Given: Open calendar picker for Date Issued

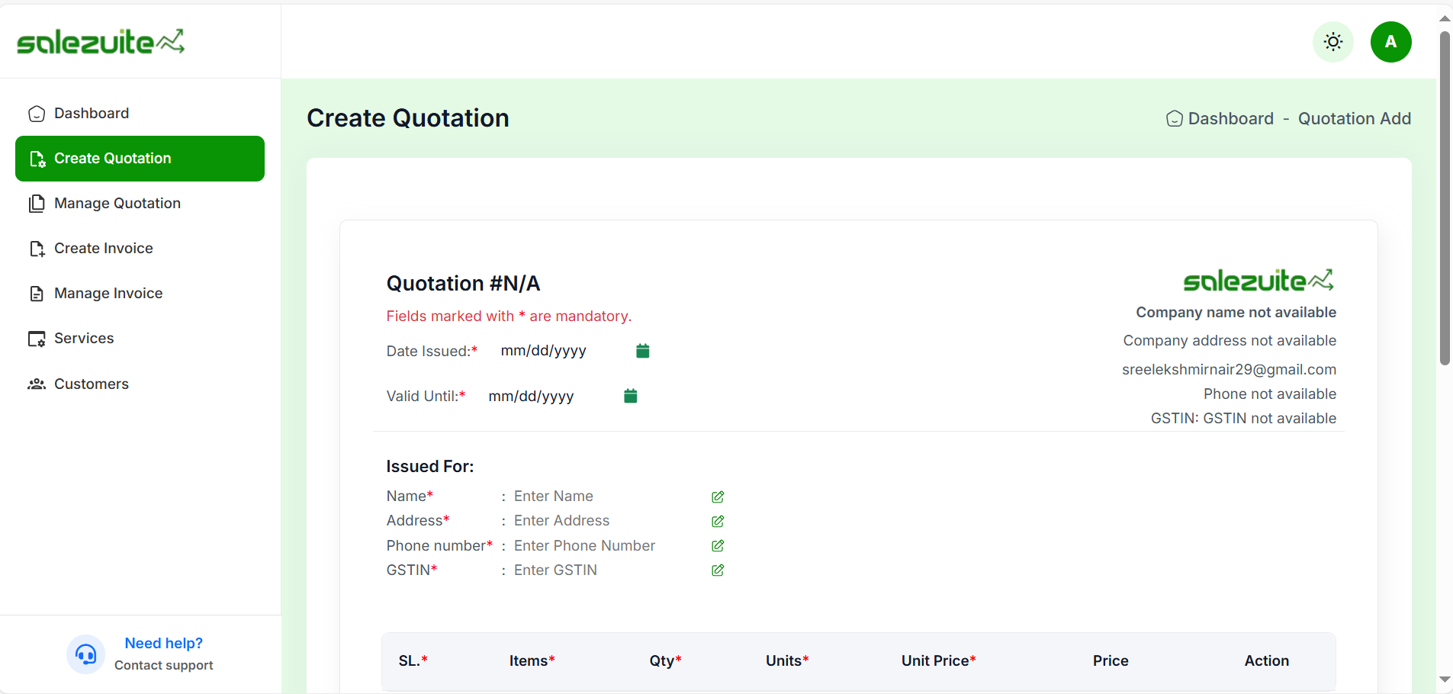Looking at the screenshot, I should [642, 351].
